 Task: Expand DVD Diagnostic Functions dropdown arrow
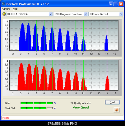86,14
